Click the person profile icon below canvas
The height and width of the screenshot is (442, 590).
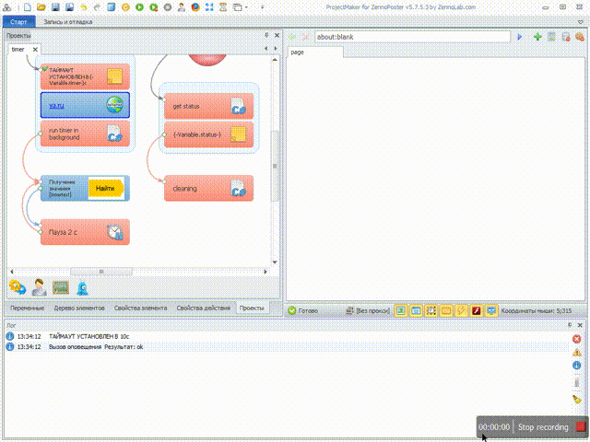click(x=39, y=287)
